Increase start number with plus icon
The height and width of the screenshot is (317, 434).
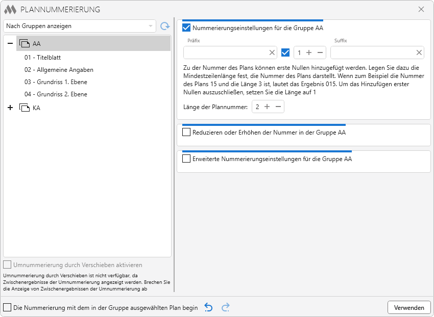tap(309, 52)
